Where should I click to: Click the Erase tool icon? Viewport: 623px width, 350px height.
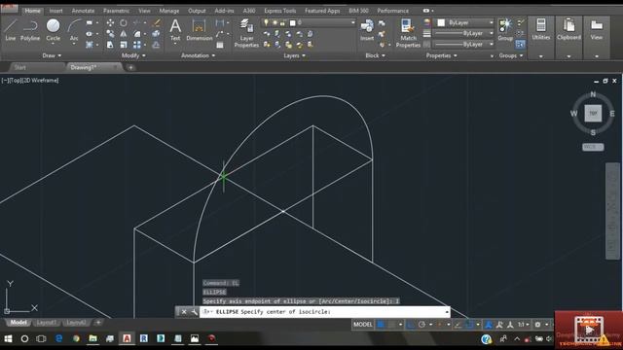tap(156, 23)
